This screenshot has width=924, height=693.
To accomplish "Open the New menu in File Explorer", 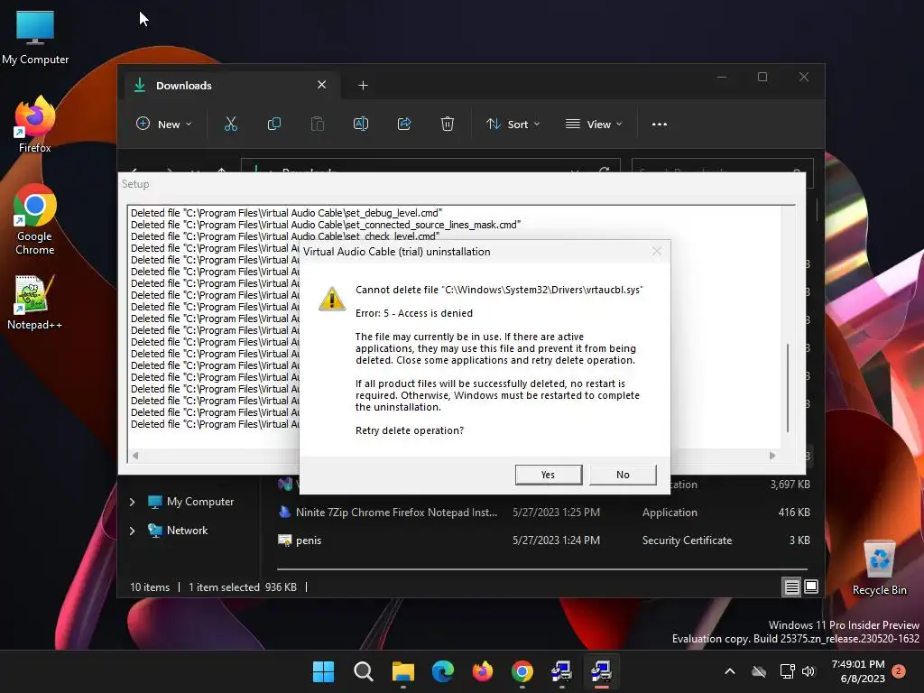I will click(164, 125).
